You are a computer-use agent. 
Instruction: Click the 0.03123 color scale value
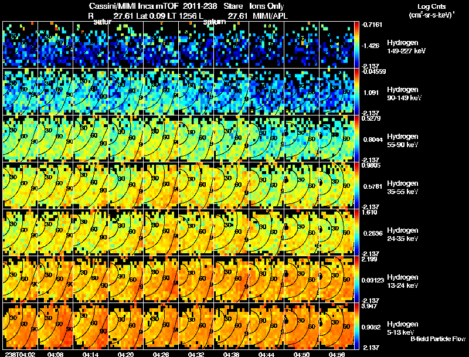tap(373, 280)
